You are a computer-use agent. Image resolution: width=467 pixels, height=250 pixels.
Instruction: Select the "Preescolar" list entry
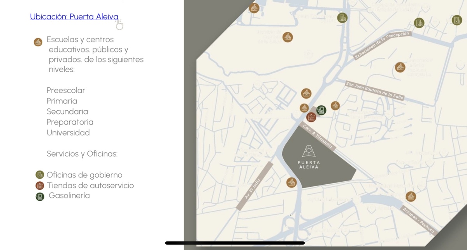(x=66, y=90)
